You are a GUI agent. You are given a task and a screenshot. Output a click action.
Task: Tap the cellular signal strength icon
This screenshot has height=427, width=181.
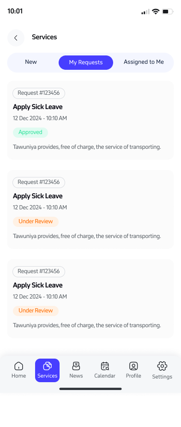coord(145,12)
